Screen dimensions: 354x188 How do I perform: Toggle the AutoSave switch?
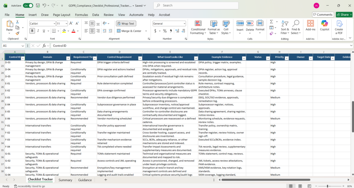pyautogui.click(x=28, y=5)
